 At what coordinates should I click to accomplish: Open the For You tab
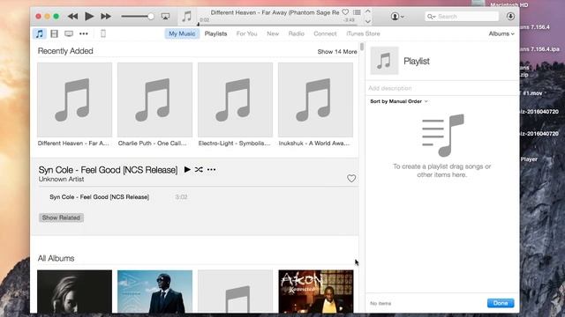pyautogui.click(x=247, y=33)
